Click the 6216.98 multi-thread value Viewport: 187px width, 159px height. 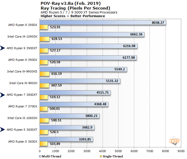pos(129,46)
